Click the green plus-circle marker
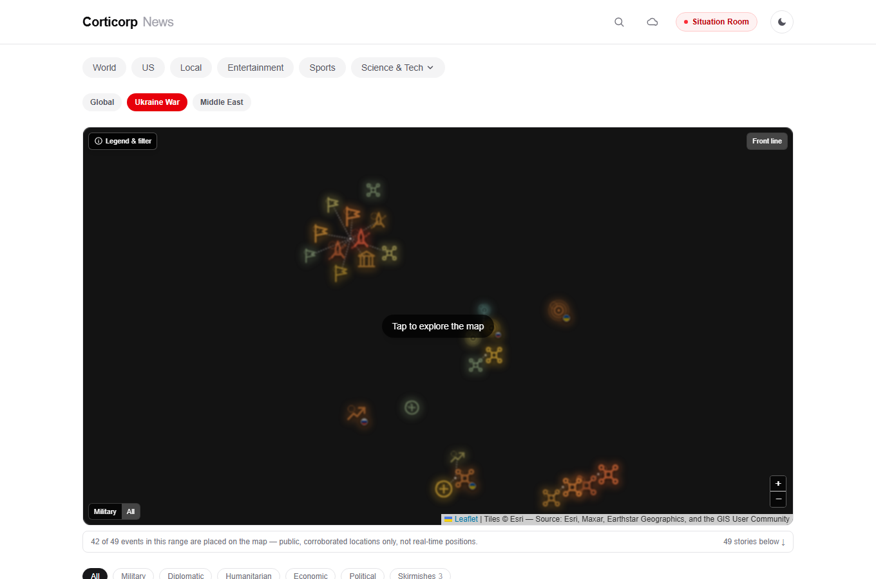876x579 pixels. coord(412,407)
